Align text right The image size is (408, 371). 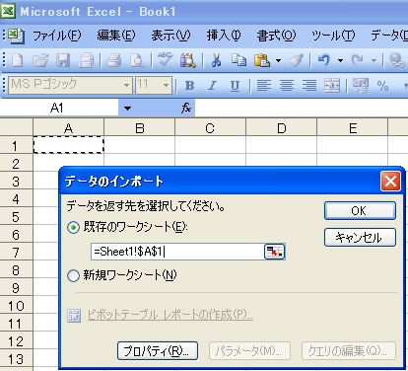pos(309,86)
